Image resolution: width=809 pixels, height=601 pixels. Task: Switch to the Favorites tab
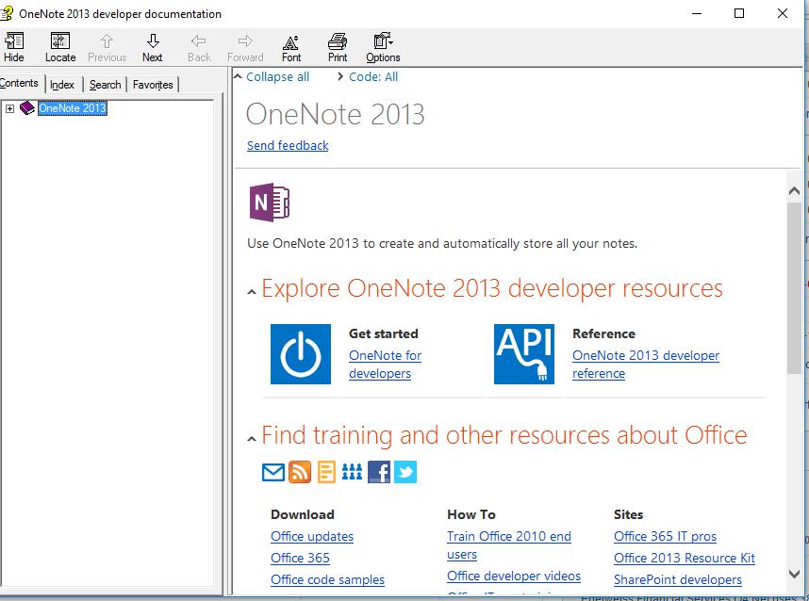pyautogui.click(x=153, y=85)
